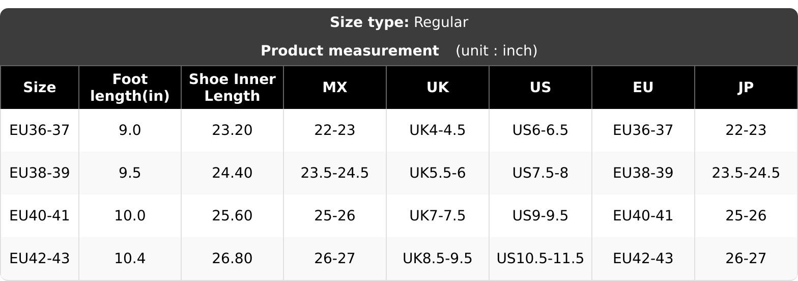Click the Size column header

pyautogui.click(x=39, y=88)
